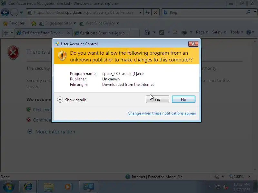The width and height of the screenshot is (258, 193).
Task: Open the Safety menu
Action: 219,32
